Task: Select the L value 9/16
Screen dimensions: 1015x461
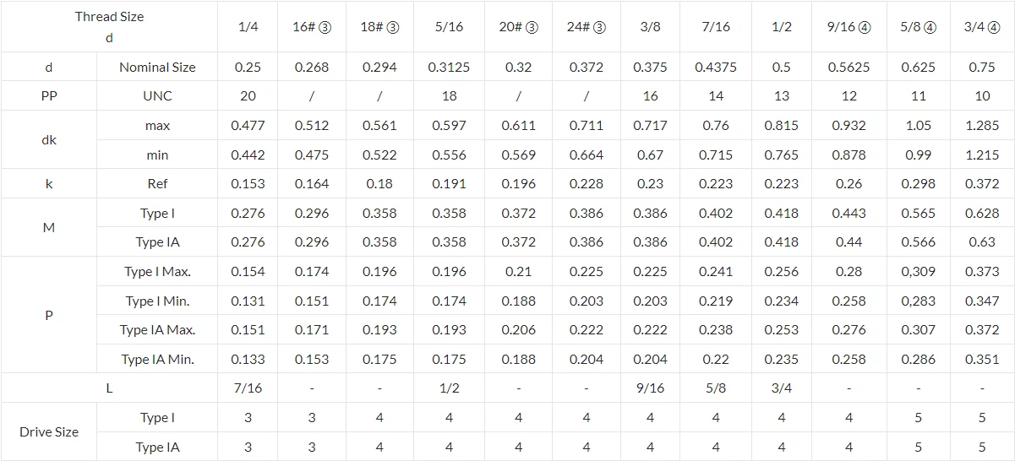Action: [x=650, y=388]
